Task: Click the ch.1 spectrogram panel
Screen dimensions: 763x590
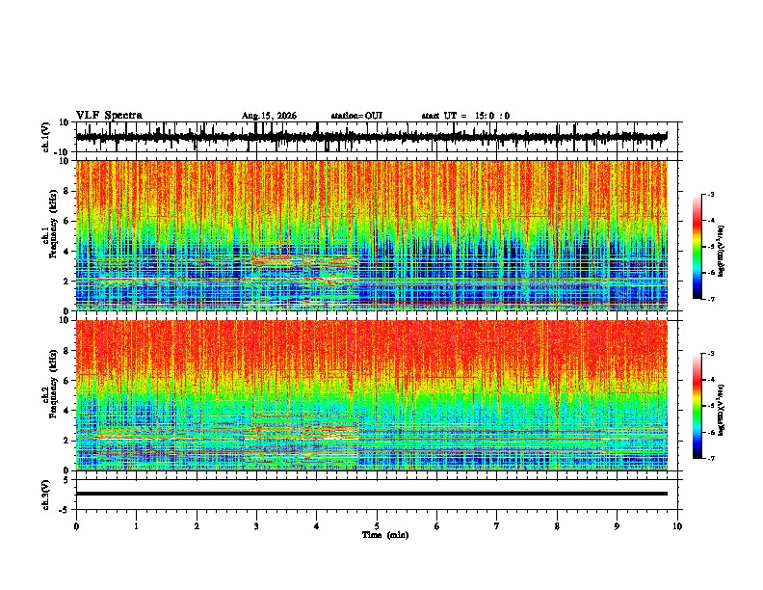Action: pos(372,235)
